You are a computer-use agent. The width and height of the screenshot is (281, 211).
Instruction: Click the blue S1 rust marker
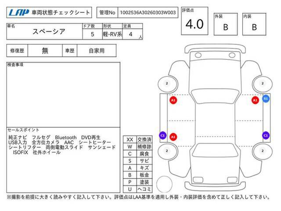[x=266, y=99]
